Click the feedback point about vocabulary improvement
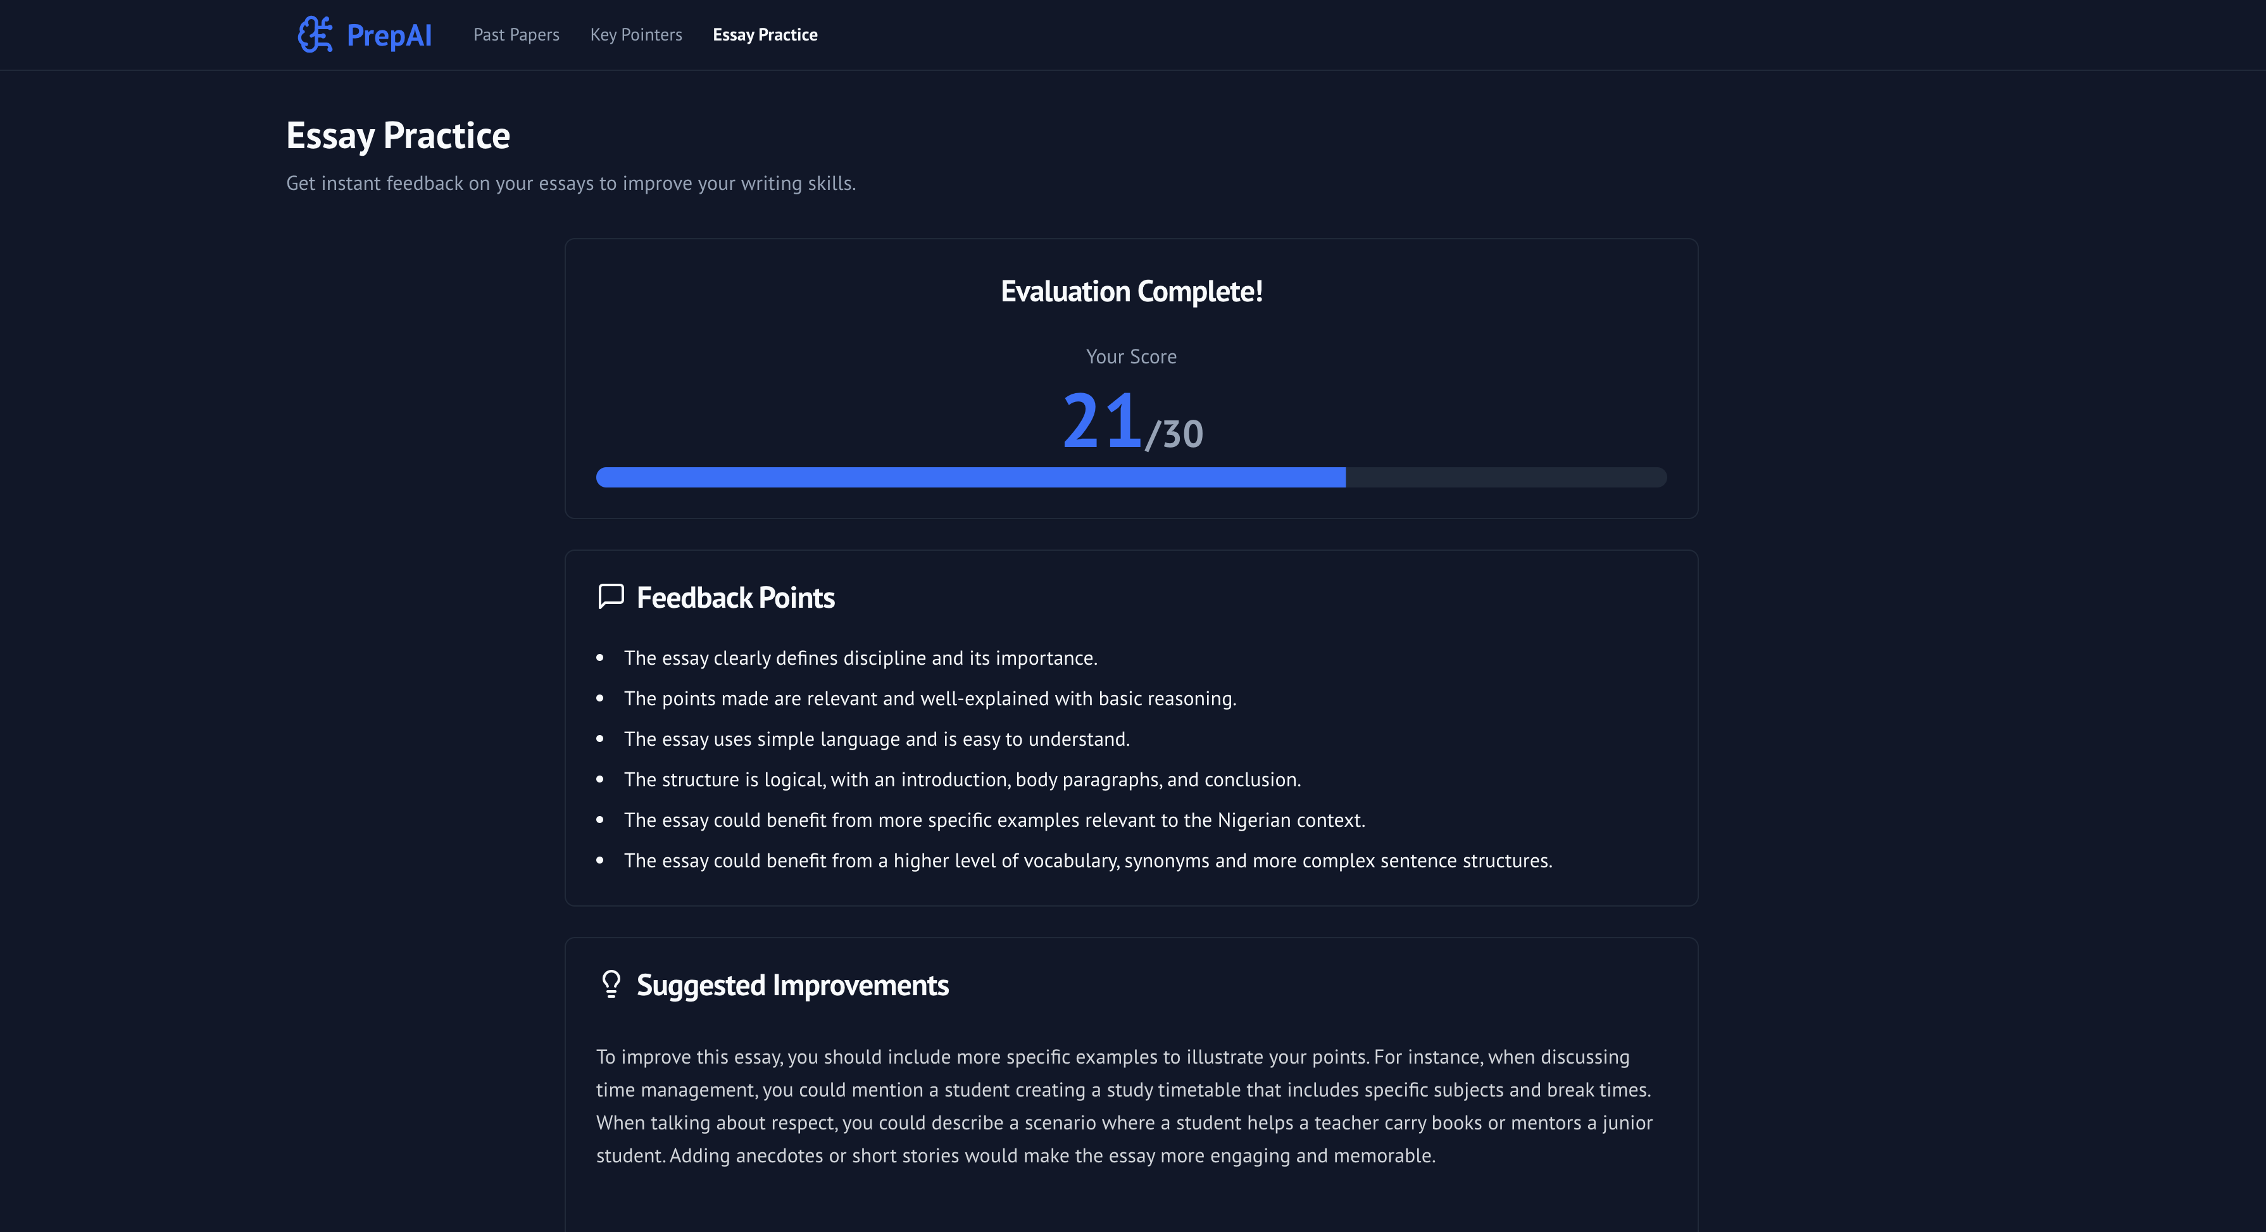The image size is (2266, 1232). [1088, 860]
